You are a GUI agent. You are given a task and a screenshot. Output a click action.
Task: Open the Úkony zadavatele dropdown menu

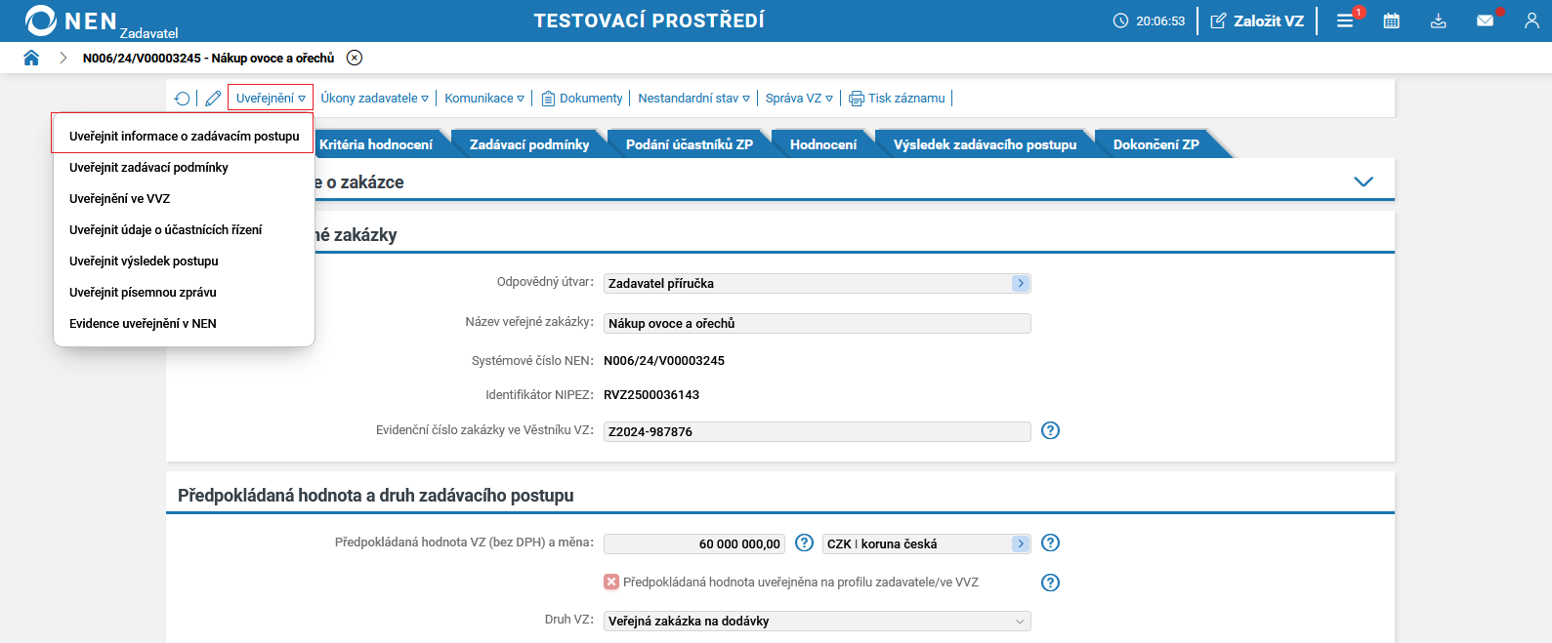(374, 99)
